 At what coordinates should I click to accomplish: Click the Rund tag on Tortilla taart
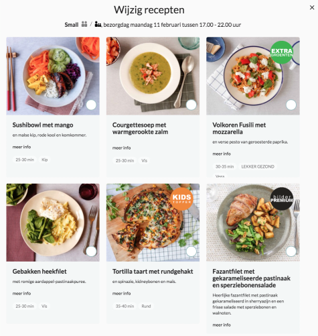pos(146,306)
